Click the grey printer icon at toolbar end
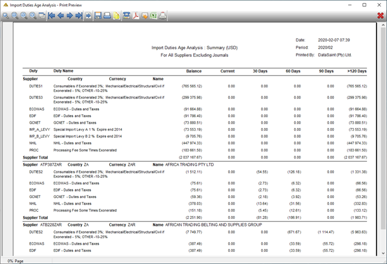This screenshot has height=264, width=387. coord(163,16)
